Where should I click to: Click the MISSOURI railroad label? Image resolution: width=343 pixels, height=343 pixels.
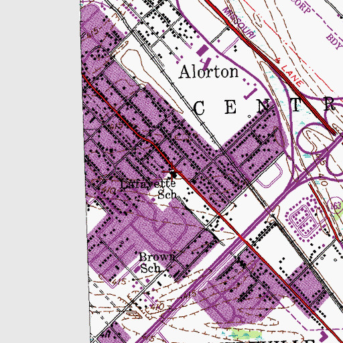click(239, 23)
